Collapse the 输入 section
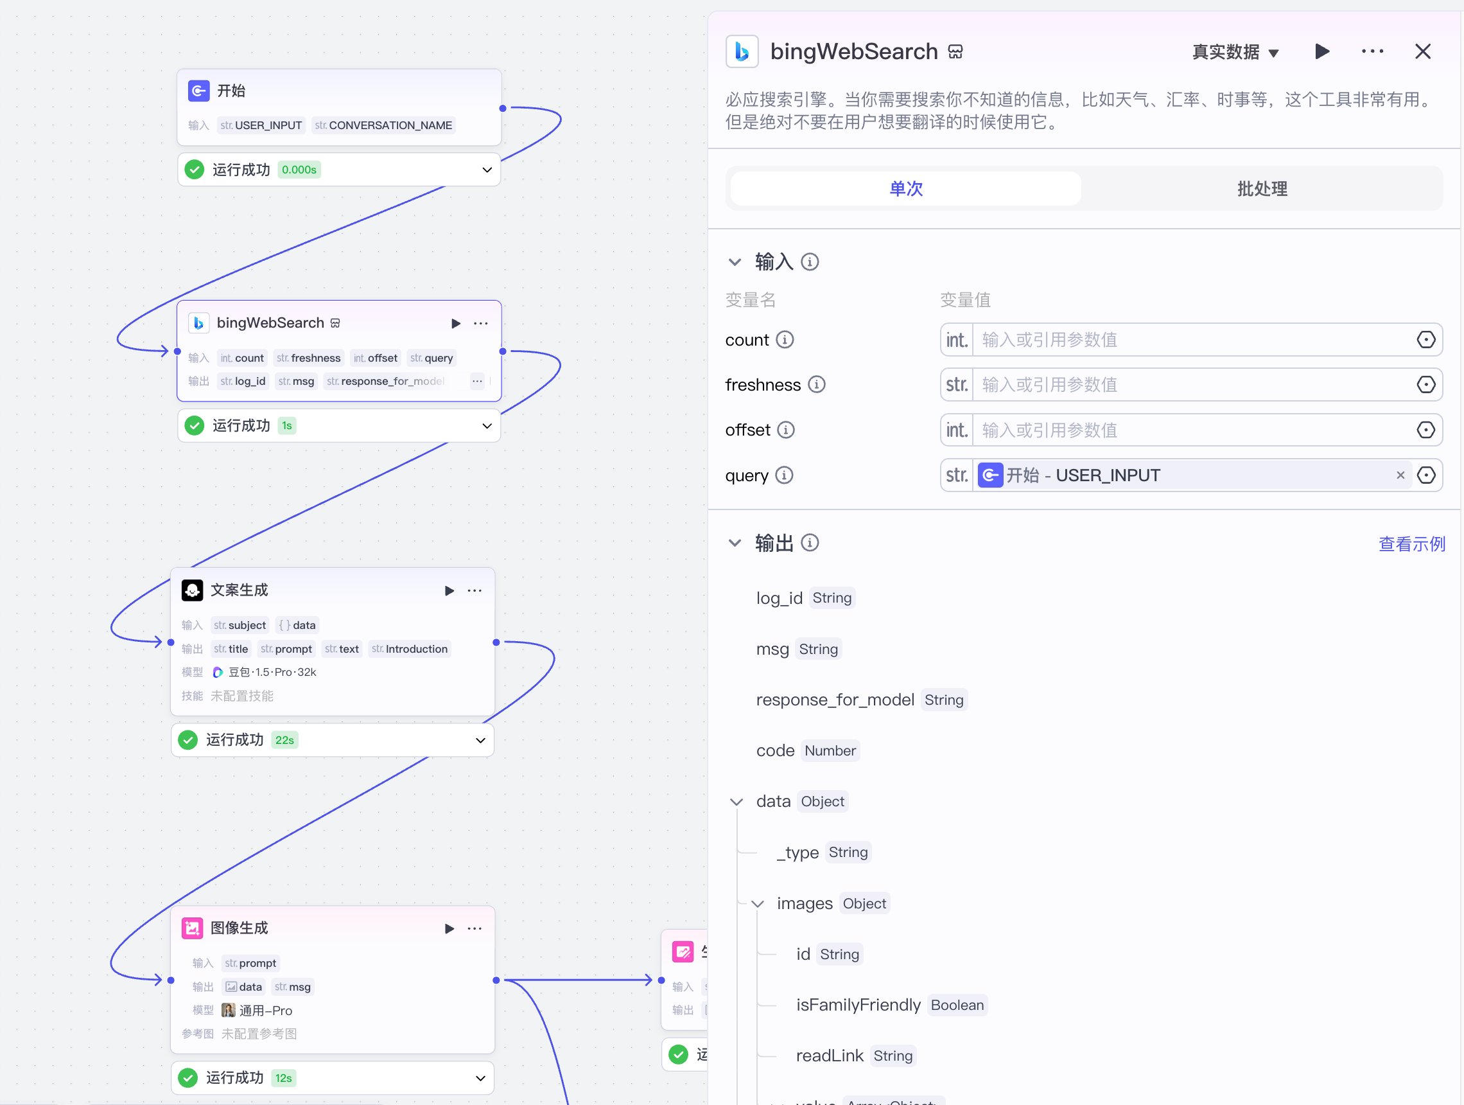The width and height of the screenshot is (1464, 1105). 735,262
